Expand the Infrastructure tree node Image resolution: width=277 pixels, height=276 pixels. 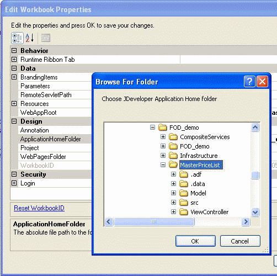[x=163, y=155]
